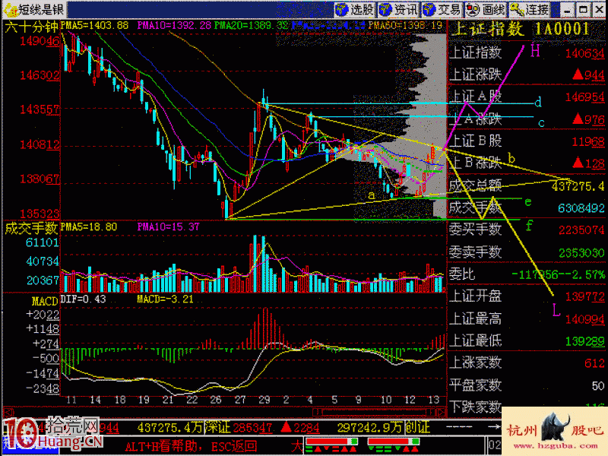Click the 297242.9万 turnover in status bar
The height and width of the screenshot is (456, 608).
(369, 427)
